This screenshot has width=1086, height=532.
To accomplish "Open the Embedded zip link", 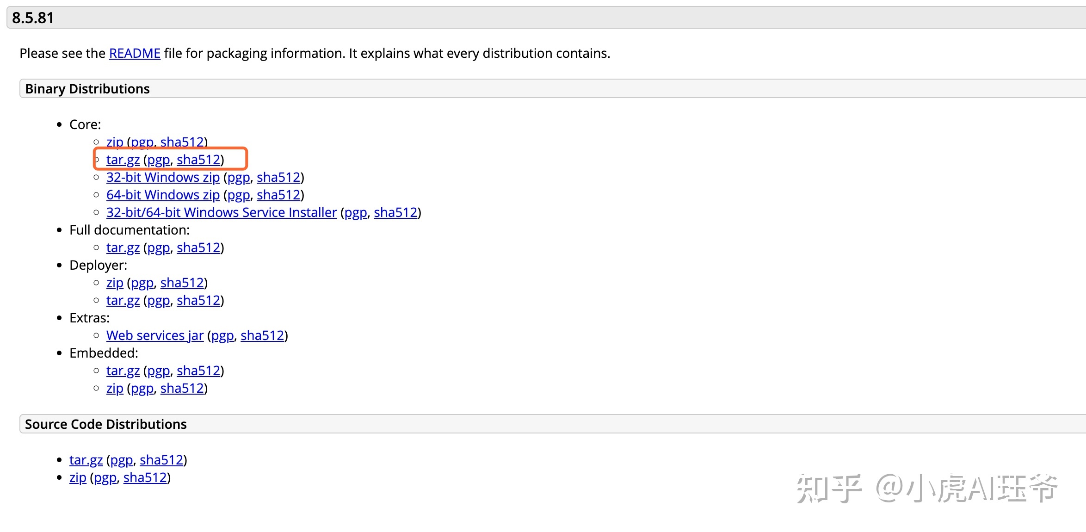I will [x=115, y=388].
